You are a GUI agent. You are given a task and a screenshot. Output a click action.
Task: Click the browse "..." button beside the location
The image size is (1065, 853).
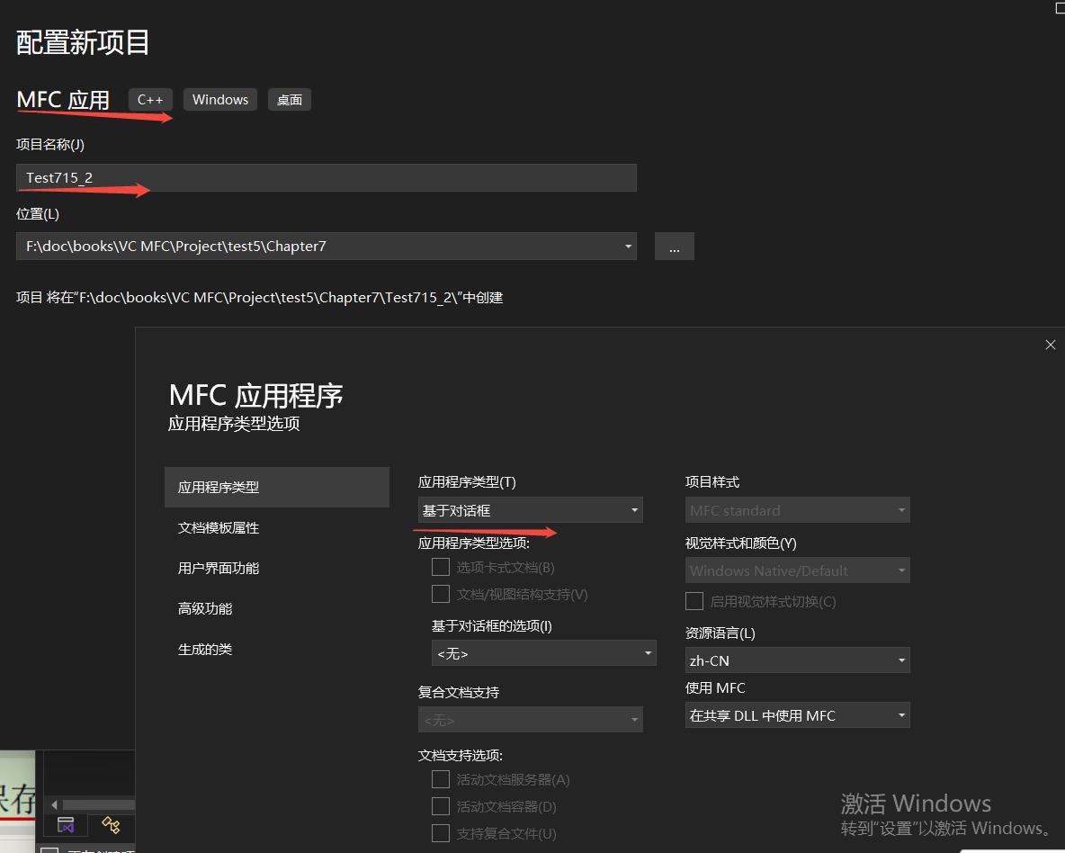[674, 246]
